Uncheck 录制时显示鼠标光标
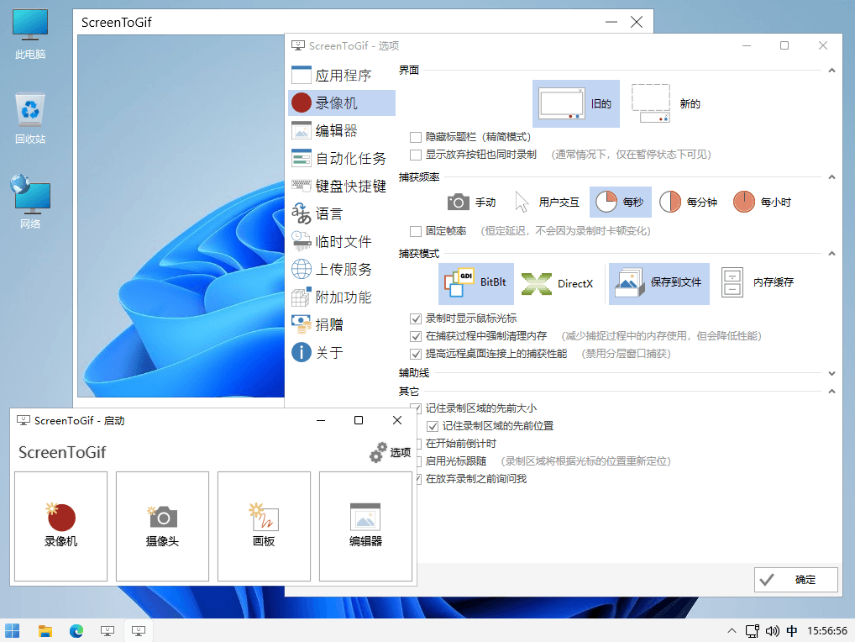Screen dimensions: 855x642 (x=416, y=318)
